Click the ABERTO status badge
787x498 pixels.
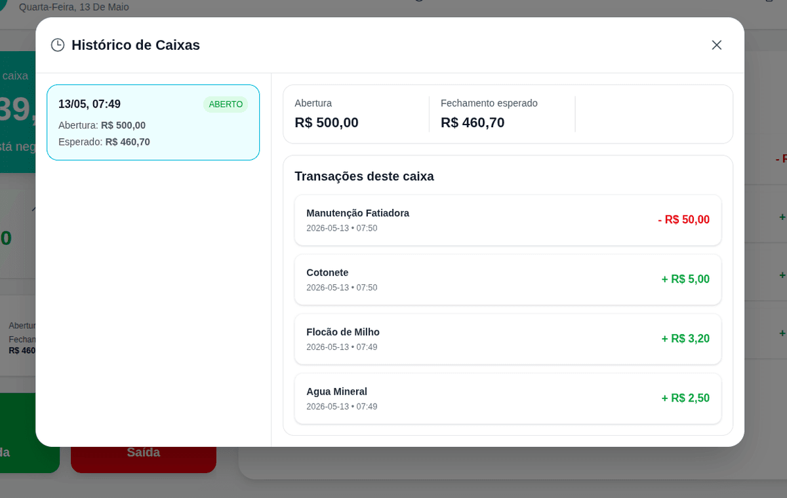click(x=226, y=104)
